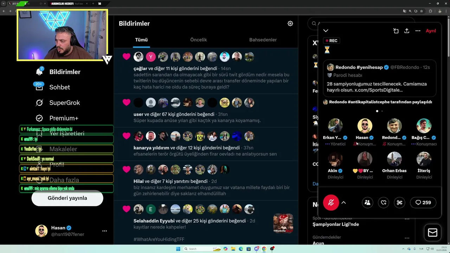Open the WhatAreYouHiding post thumbnail image
This screenshot has width=450, height=253.
coord(283,223)
